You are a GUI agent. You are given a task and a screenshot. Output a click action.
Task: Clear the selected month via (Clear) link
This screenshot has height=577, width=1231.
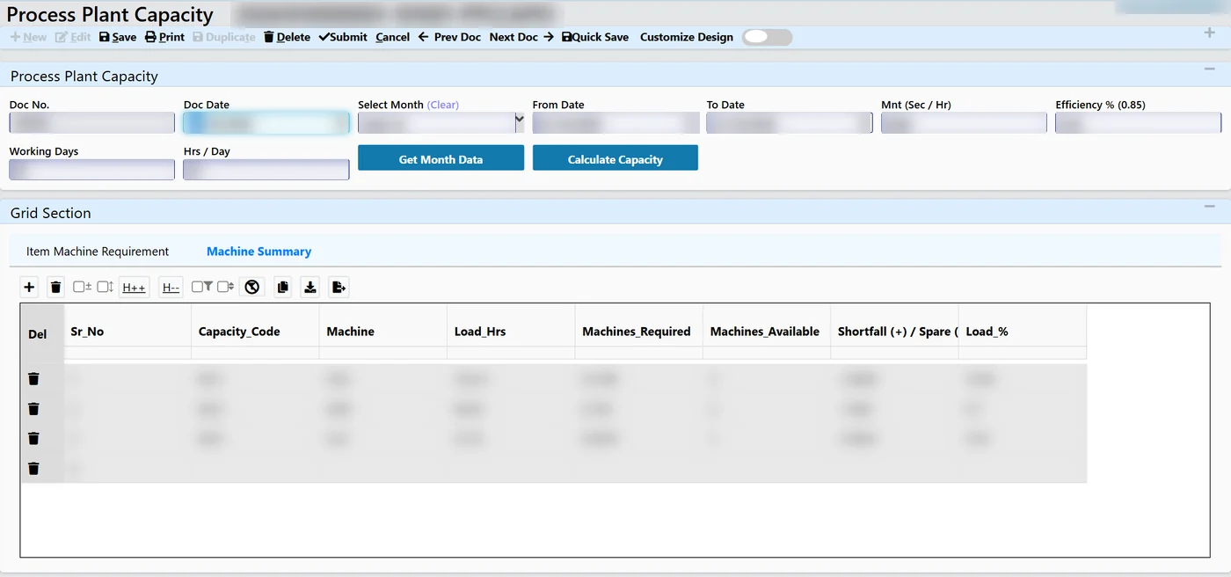coord(443,105)
